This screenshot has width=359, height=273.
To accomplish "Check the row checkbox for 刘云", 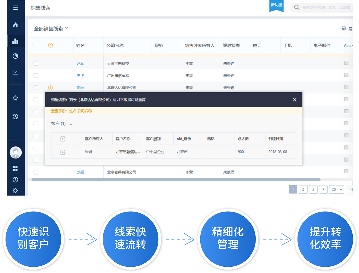I will (36, 87).
